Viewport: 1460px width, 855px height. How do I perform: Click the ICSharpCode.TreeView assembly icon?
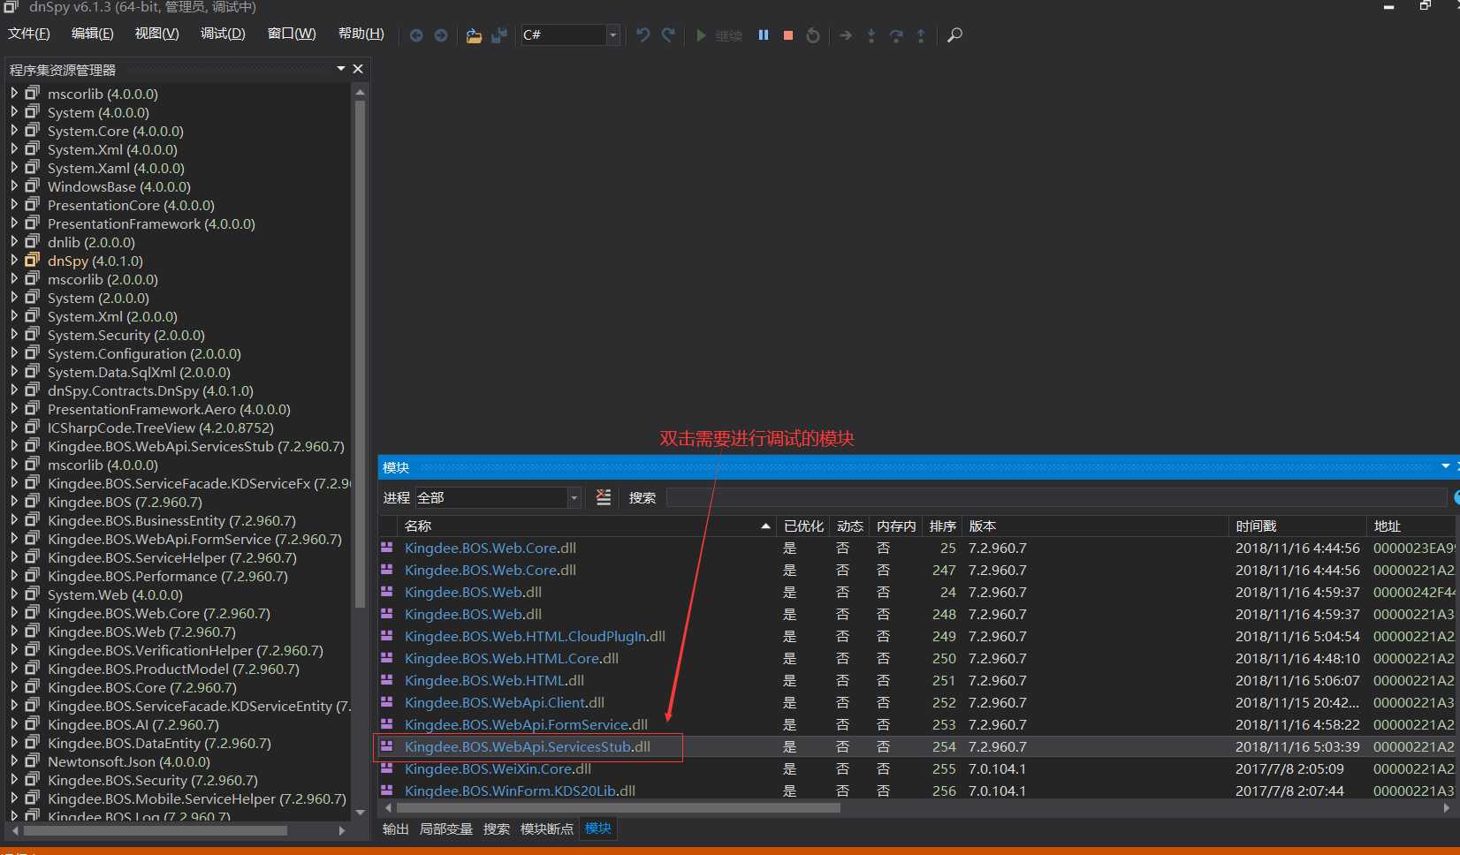pos(33,427)
